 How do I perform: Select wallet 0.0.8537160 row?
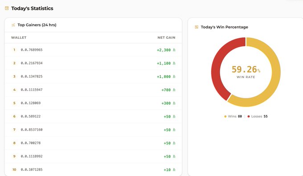(x=93, y=130)
